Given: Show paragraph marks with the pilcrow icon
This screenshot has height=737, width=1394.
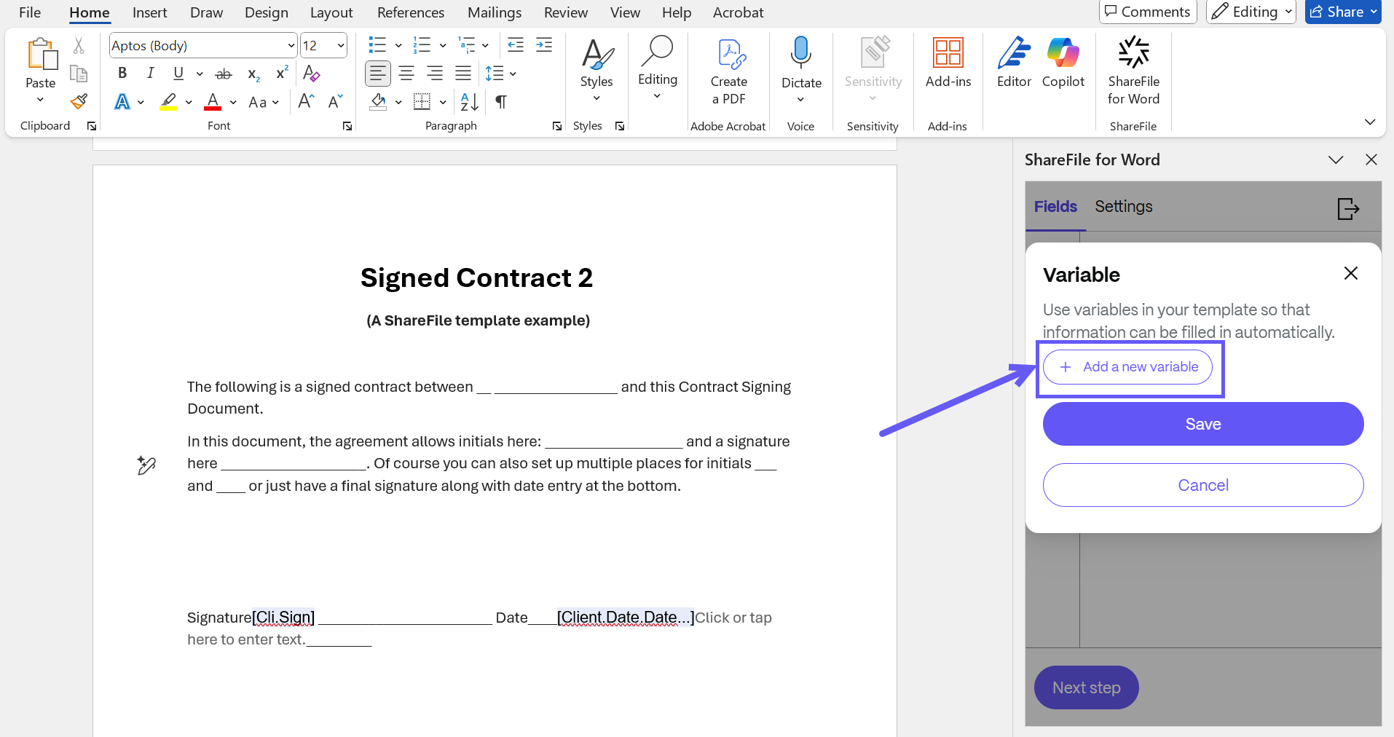Looking at the screenshot, I should [501, 102].
